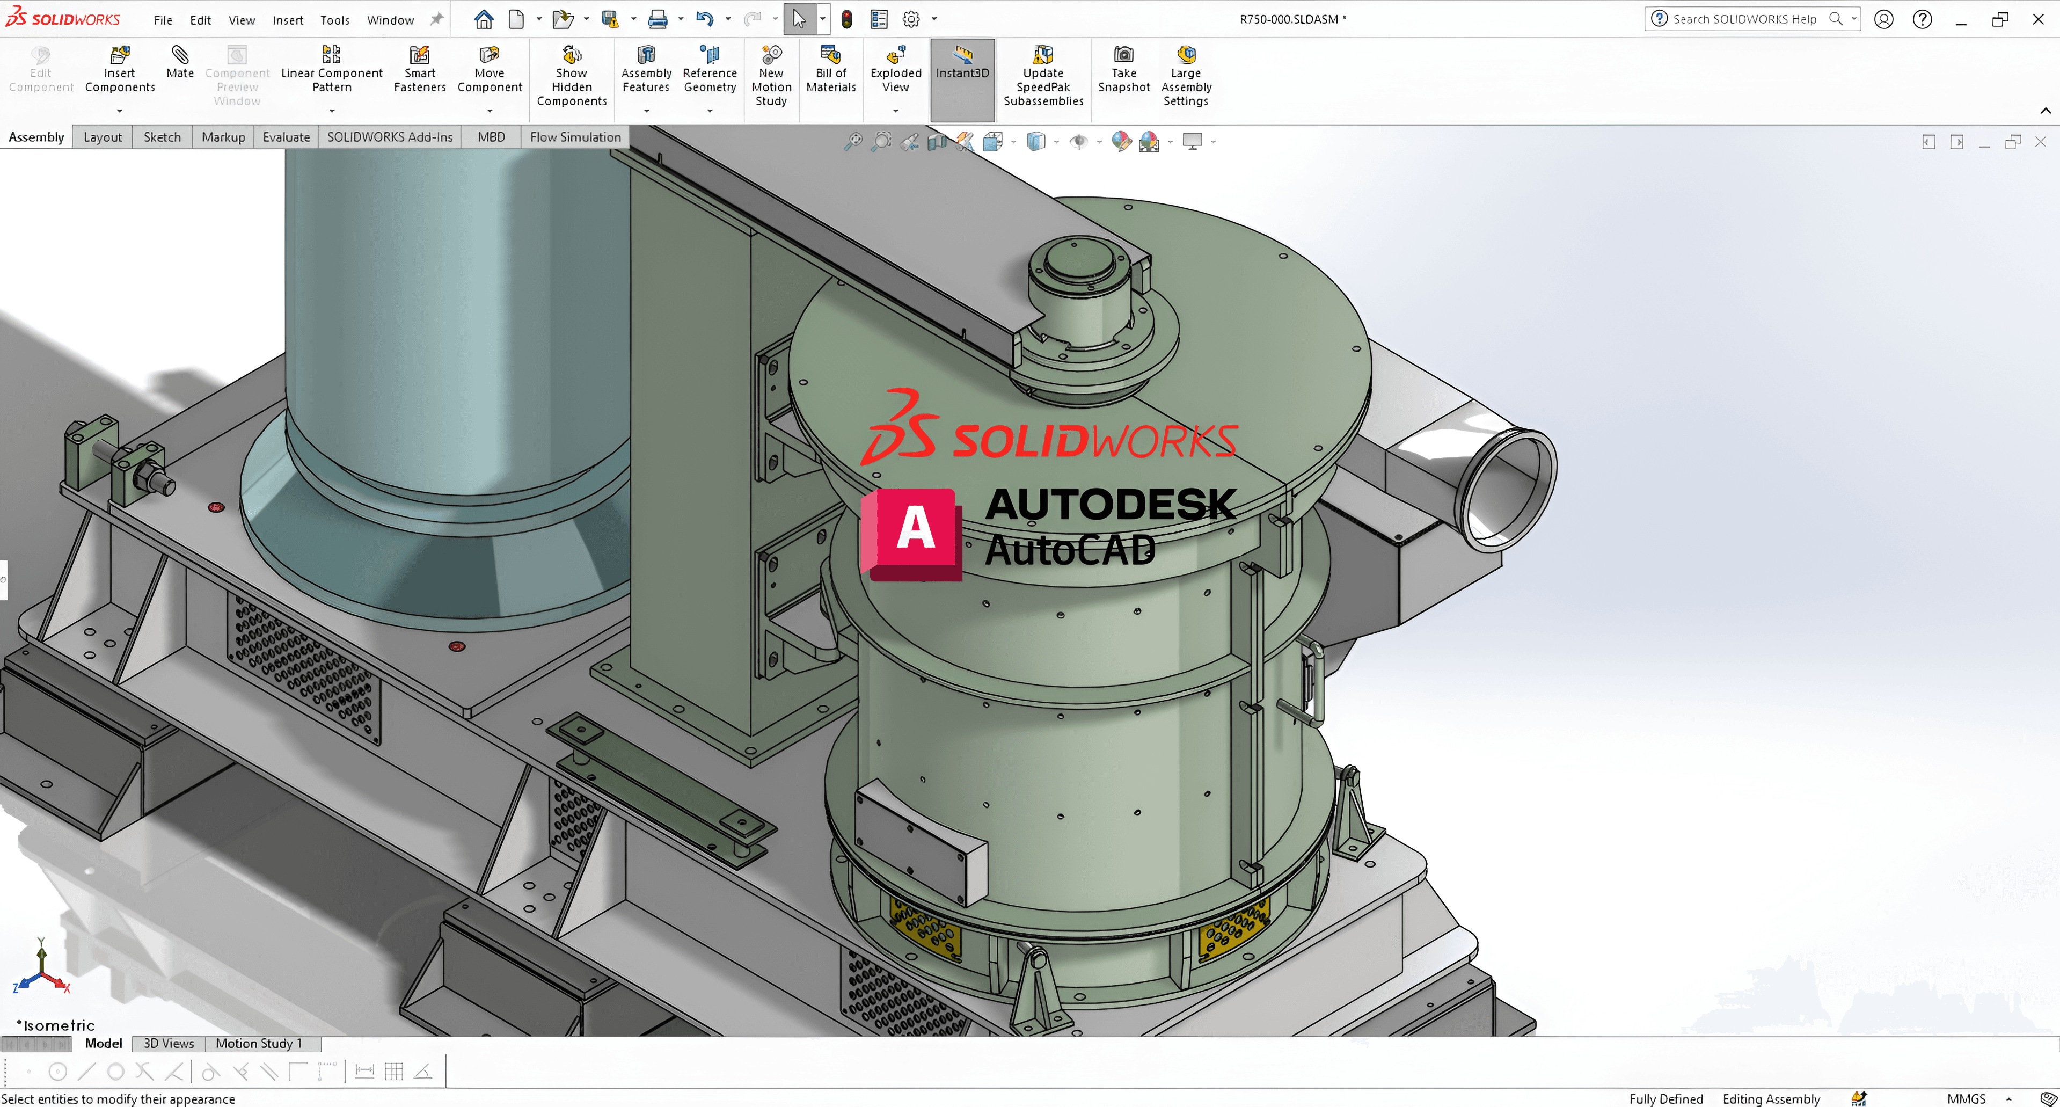Expand dropdown under Assembly Features
This screenshot has width=2060, height=1107.
(646, 111)
